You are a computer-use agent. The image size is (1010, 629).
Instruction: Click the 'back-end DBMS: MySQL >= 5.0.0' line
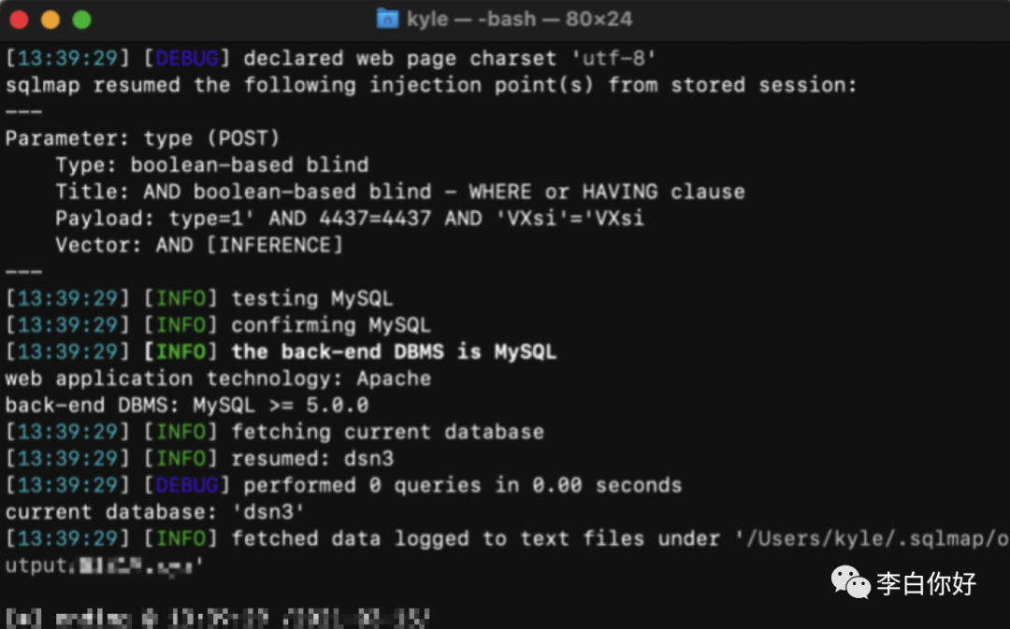tap(186, 406)
